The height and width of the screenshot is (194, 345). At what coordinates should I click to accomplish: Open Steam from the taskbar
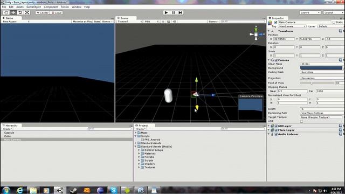[73, 190]
